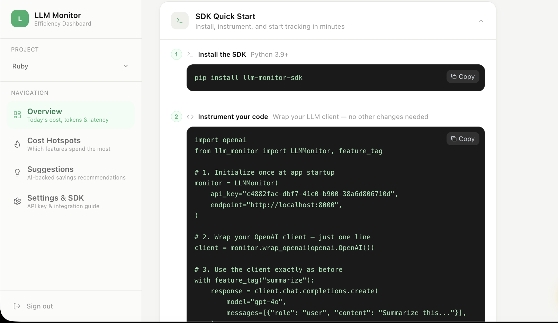This screenshot has width=558, height=323.
Task: Click the green LLM Monitor logo icon
Action: click(20, 19)
